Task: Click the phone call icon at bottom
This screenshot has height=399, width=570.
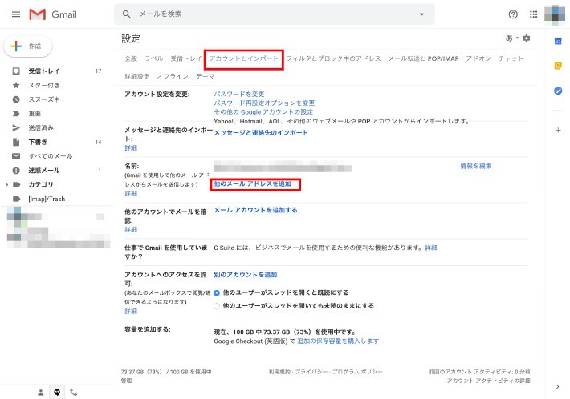Action: tap(73, 392)
